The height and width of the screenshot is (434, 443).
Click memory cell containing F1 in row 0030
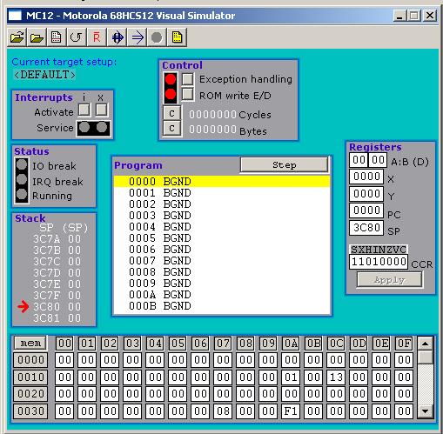pyautogui.click(x=291, y=411)
